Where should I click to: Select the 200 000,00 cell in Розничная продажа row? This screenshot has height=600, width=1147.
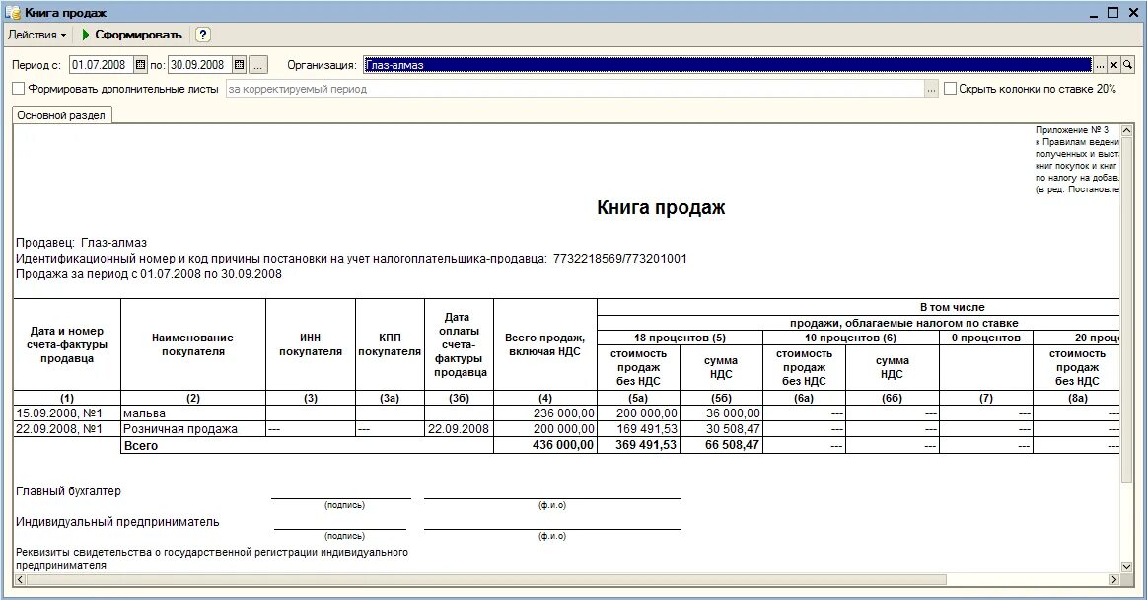pos(545,429)
